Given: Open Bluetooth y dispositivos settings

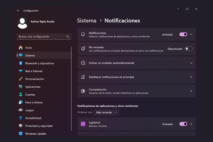Looking at the screenshot, I should tap(40, 63).
